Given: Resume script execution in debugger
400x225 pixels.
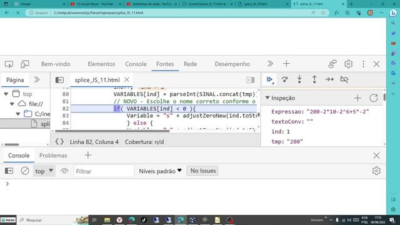Looking at the screenshot, I should (x=269, y=79).
